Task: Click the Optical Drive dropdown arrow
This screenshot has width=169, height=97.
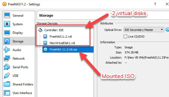Action: 162,30
